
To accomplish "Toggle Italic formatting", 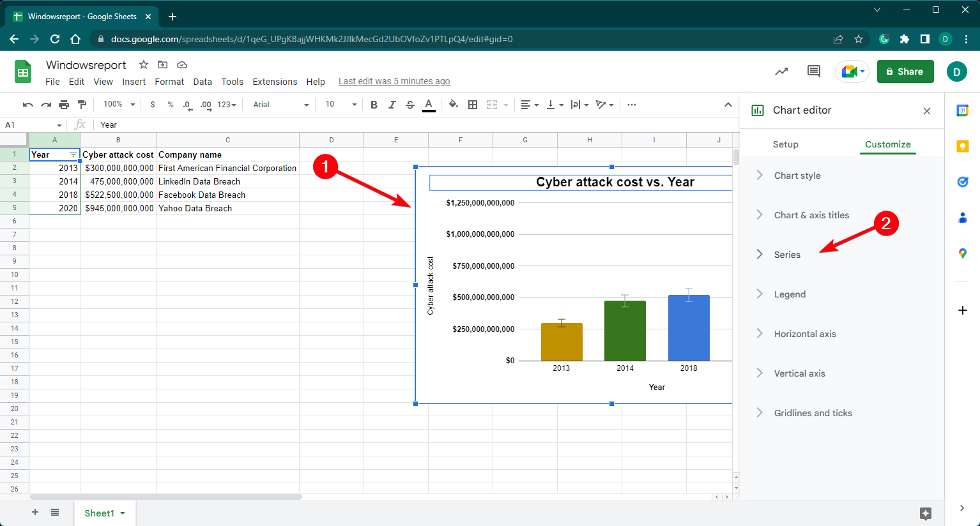I will coord(392,105).
